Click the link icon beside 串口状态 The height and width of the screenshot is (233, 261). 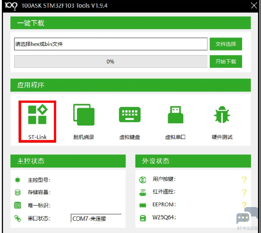coord(18,218)
